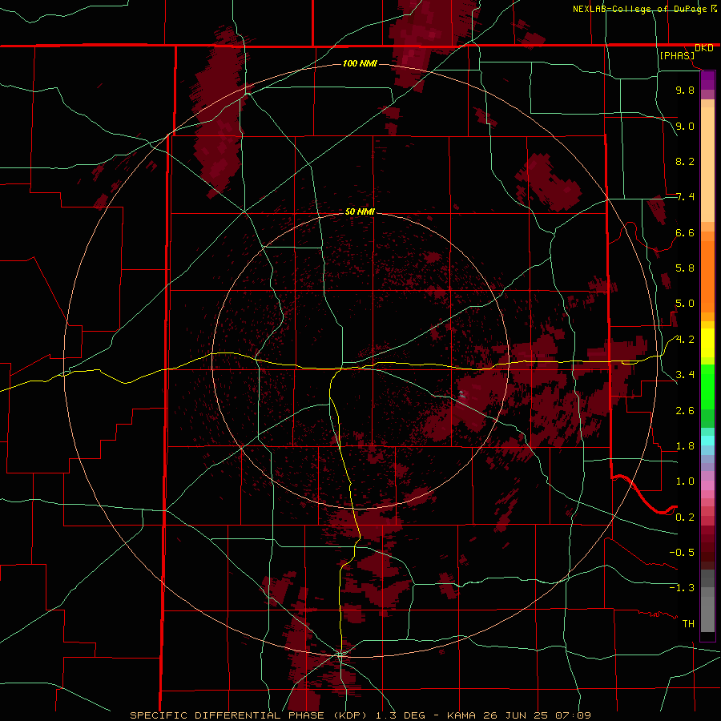The image size is (721, 721).
Task: Click the 2.6 legend value
Action: pyautogui.click(x=685, y=411)
